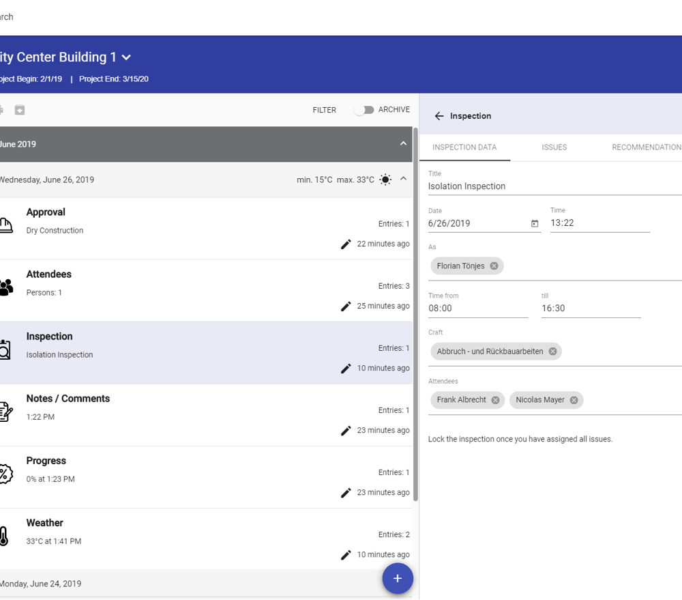This screenshot has width=682, height=600.
Task: Switch to the Issues tab
Action: point(554,147)
